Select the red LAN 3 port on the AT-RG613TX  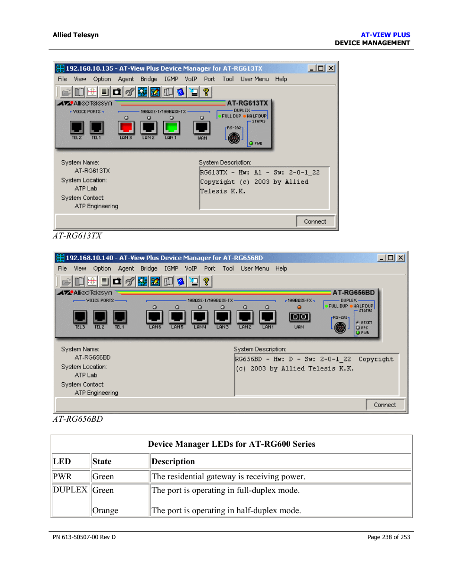click(x=126, y=128)
